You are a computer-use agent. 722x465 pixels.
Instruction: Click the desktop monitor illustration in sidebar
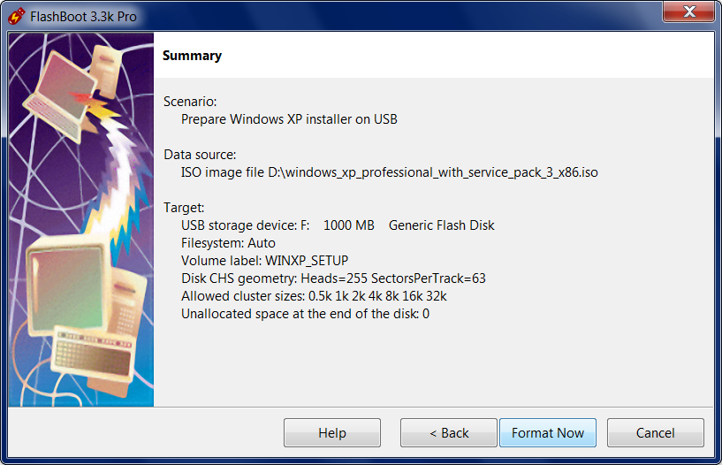(69, 286)
